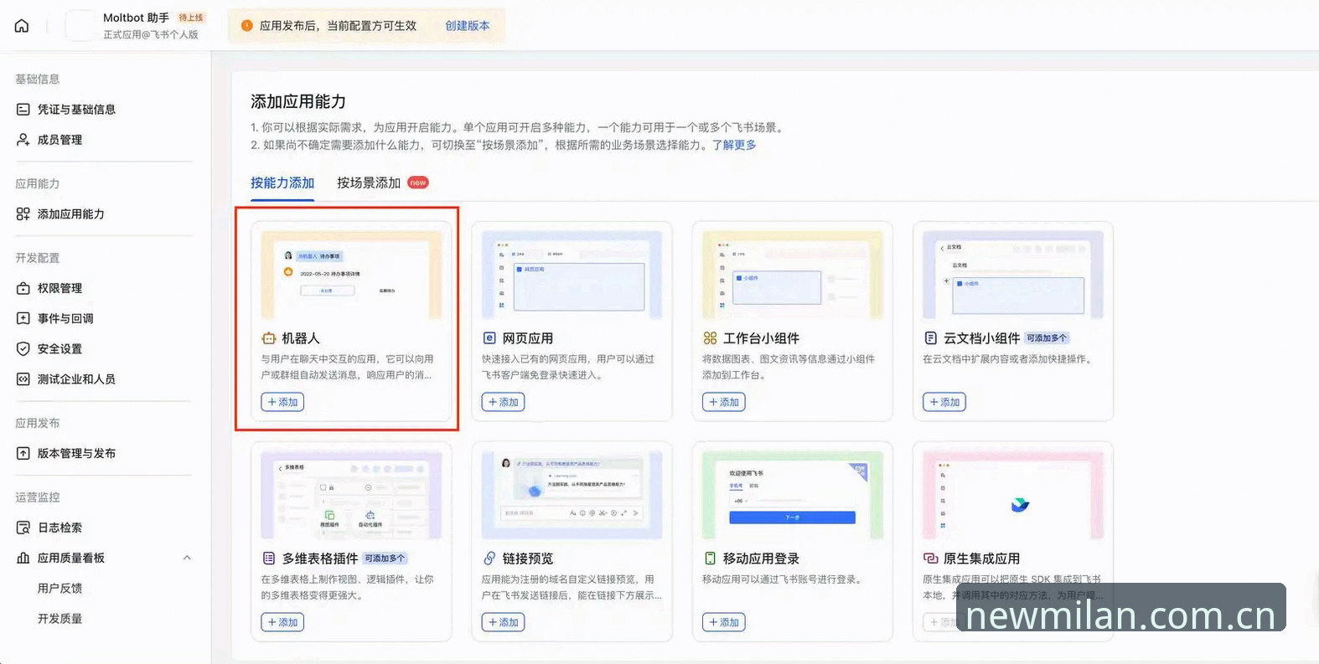Screen dimensions: 1319x664
Task: Click the 网页应用 card icon
Action: point(489,338)
